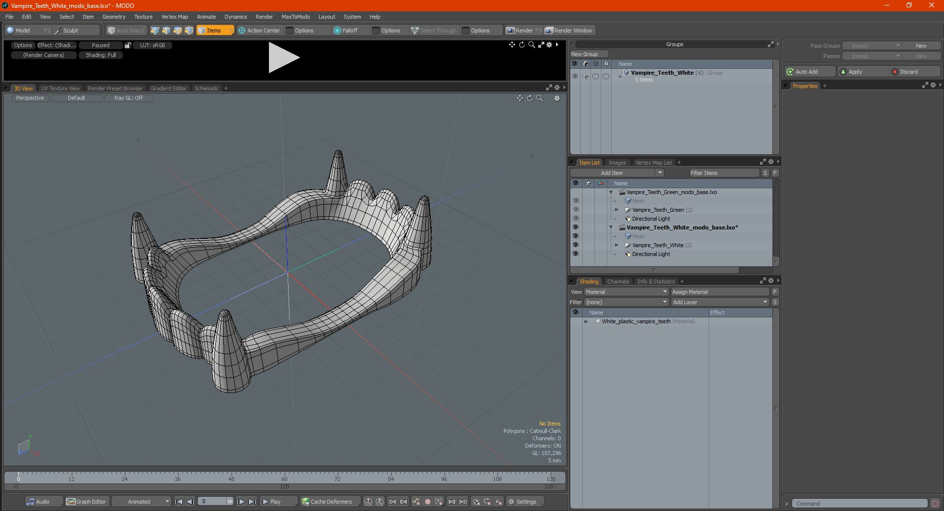Click the Assign Material button
This screenshot has height=511, width=944.
click(x=719, y=292)
